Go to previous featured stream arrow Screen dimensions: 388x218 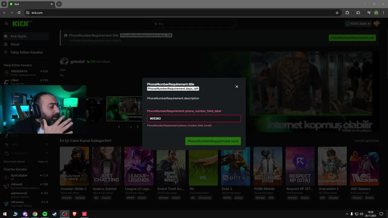(x=119, y=127)
